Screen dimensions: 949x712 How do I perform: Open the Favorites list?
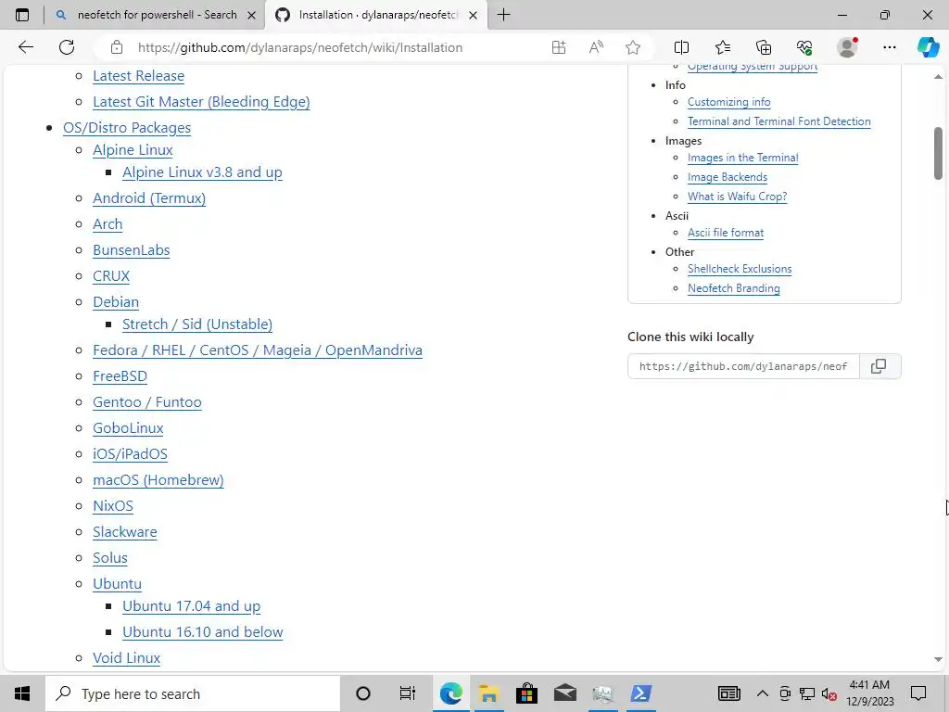pos(723,47)
